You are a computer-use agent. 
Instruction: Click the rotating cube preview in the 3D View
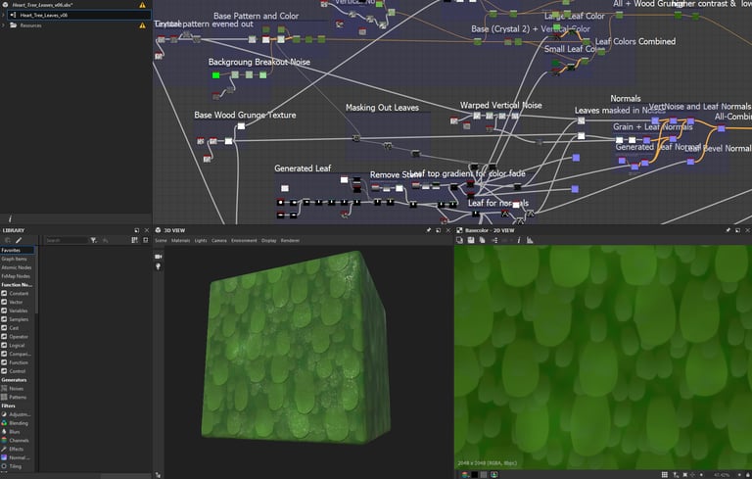point(294,347)
